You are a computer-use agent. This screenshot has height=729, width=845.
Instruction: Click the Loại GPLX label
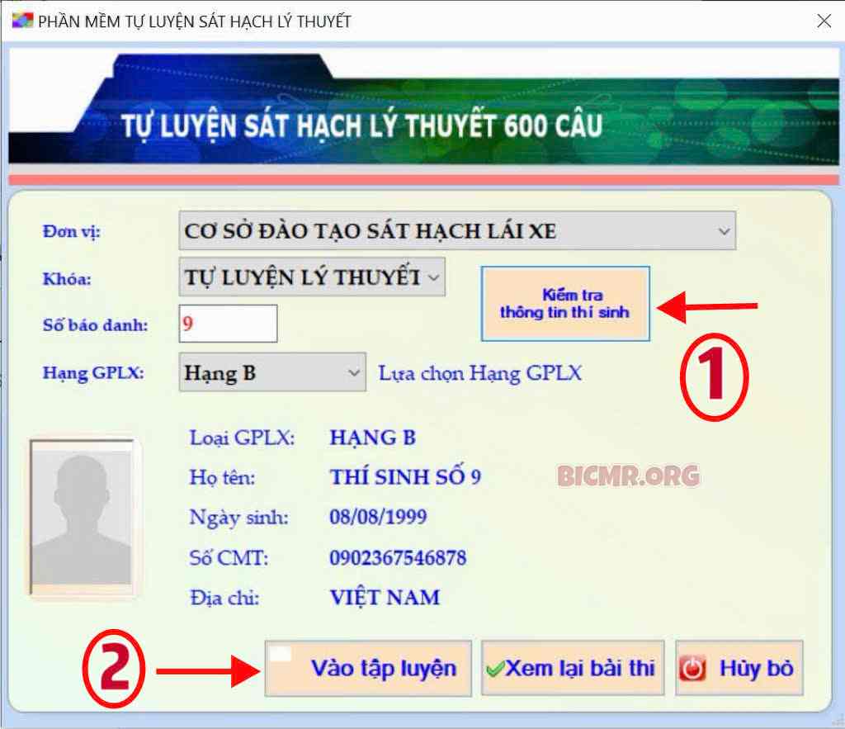(242, 438)
